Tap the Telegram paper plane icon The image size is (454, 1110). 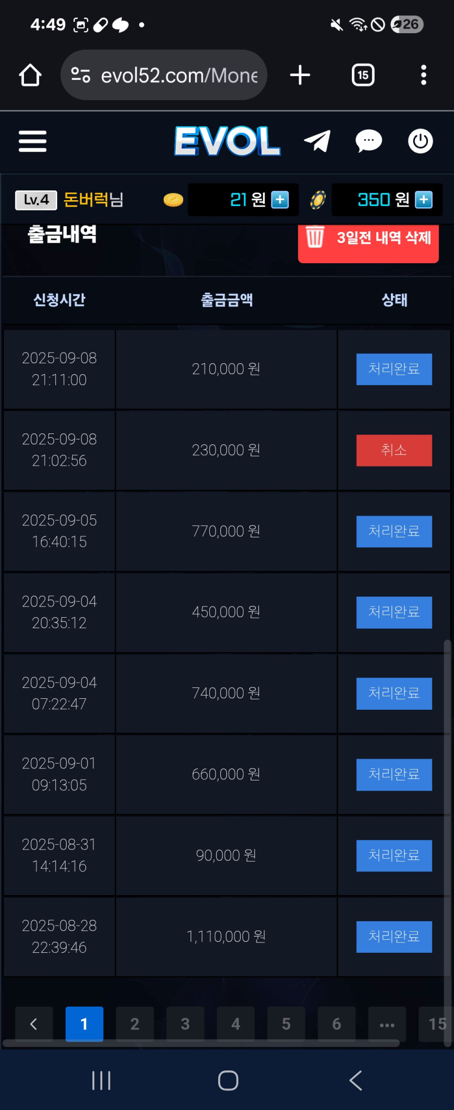pyautogui.click(x=318, y=141)
